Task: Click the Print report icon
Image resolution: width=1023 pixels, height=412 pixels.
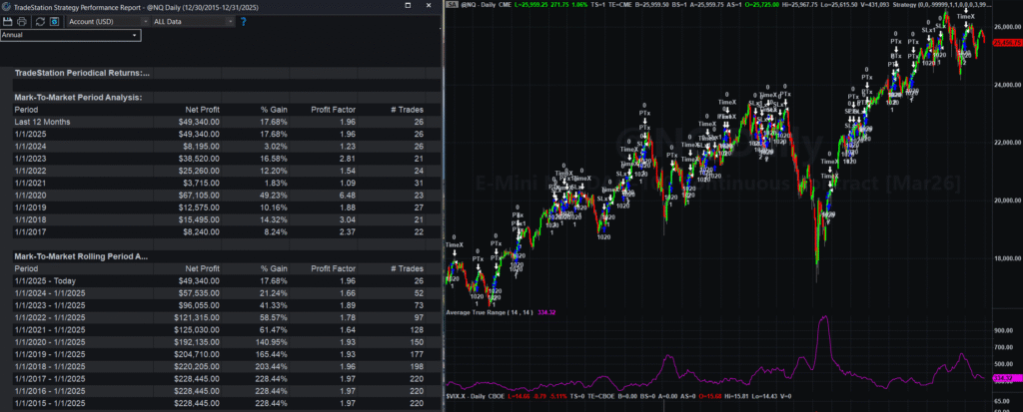Action: pos(23,21)
